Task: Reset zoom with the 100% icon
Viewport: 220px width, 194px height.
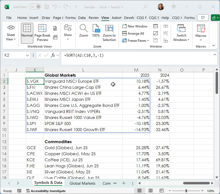Action: 96,31
